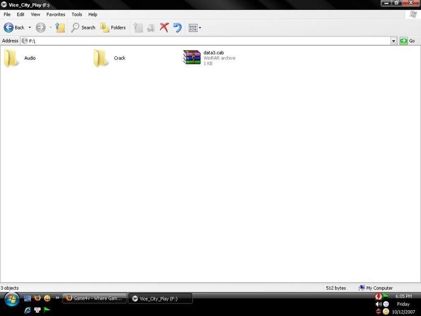Viewport: 421px width, 316px height.
Task: Open the Search pane
Action: pos(83,27)
